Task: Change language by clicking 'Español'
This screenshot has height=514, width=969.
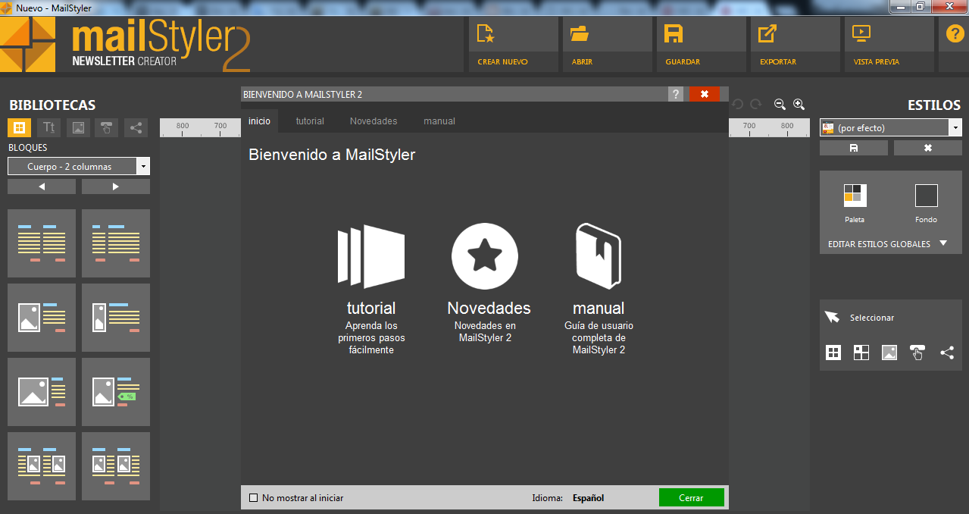Action: [x=589, y=498]
